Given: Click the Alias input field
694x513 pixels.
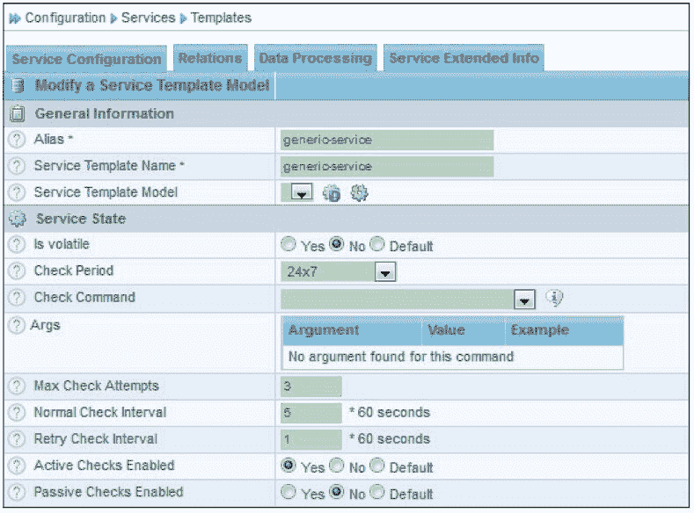Looking at the screenshot, I should click(387, 141).
